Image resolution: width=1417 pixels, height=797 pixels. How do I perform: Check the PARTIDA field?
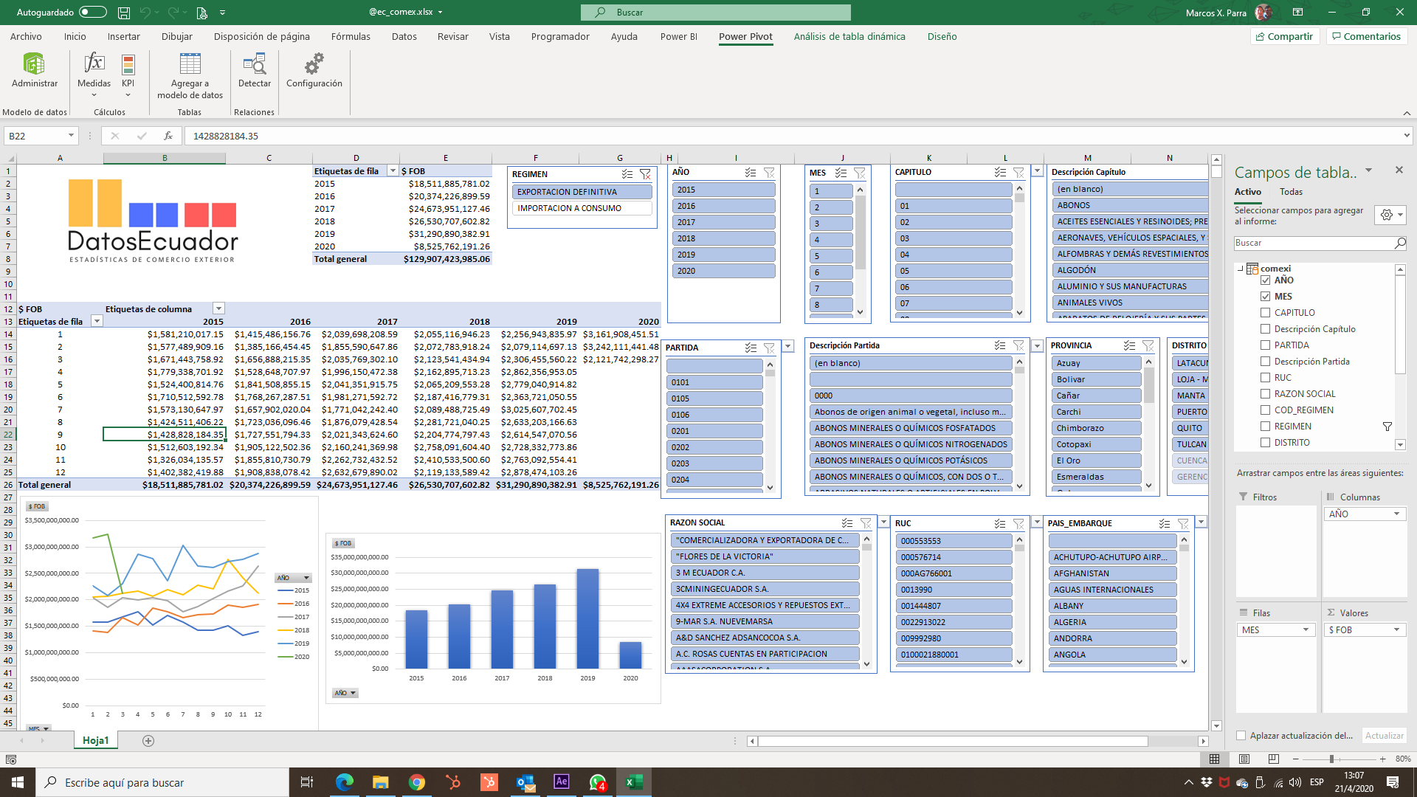pos(1266,345)
